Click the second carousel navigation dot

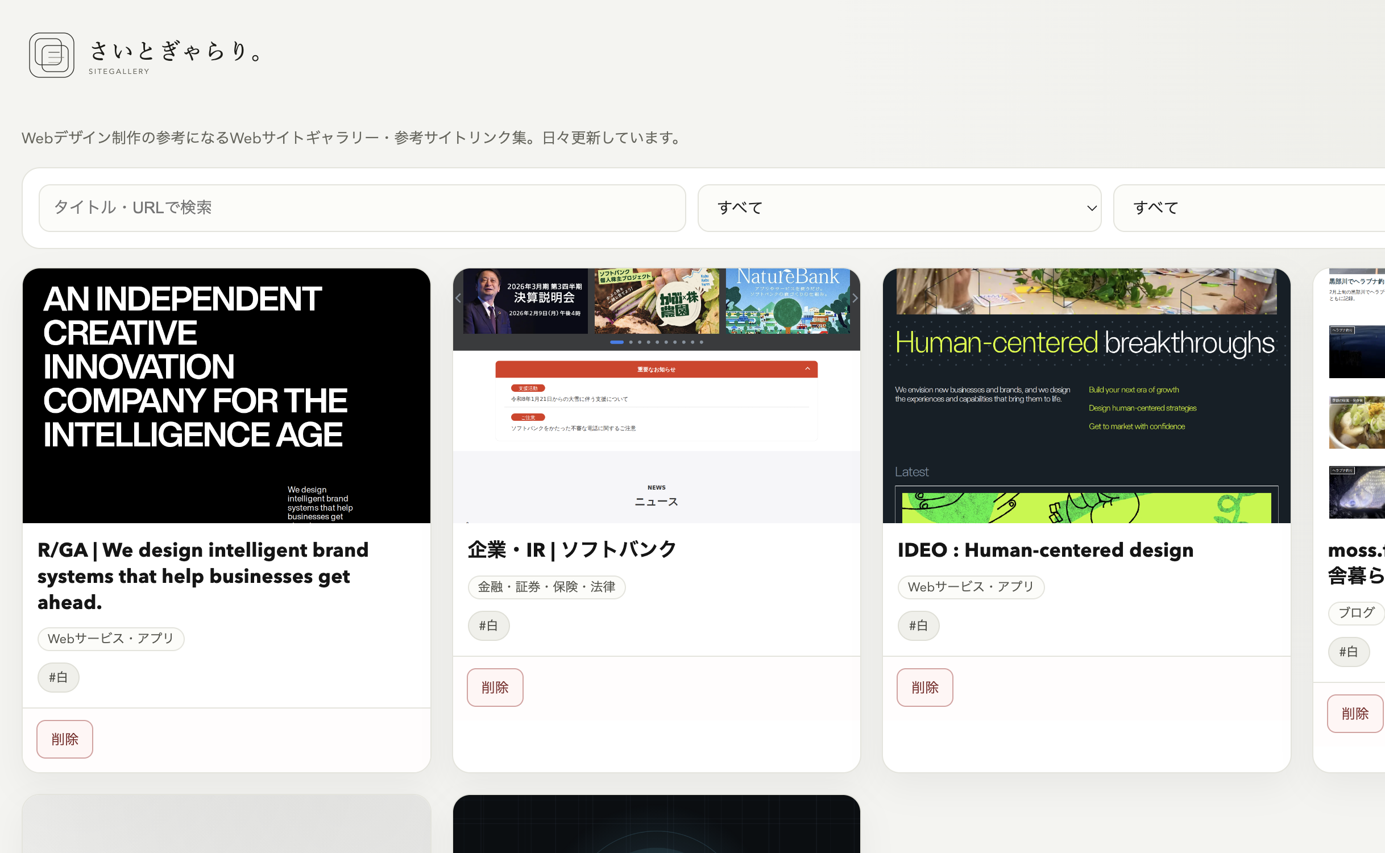pyautogui.click(x=630, y=342)
